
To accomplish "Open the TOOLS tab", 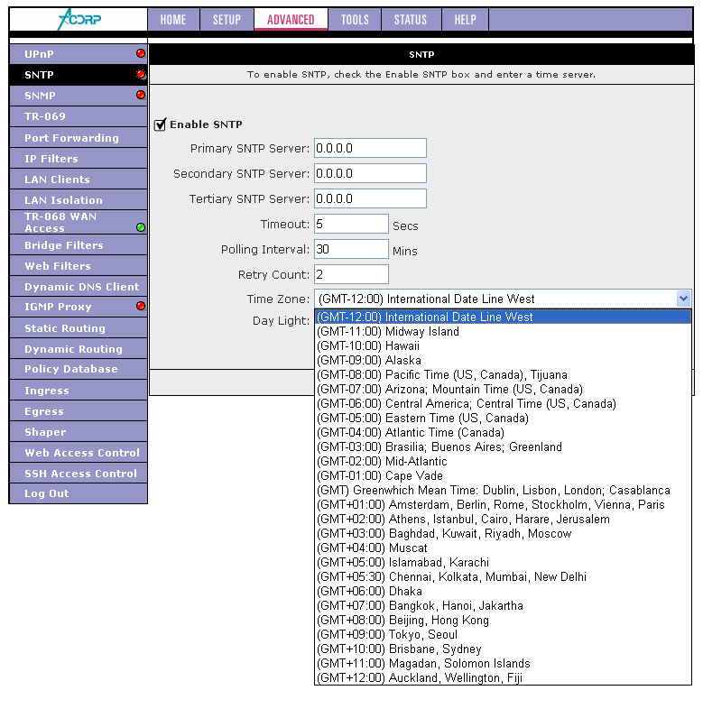I will tap(355, 20).
